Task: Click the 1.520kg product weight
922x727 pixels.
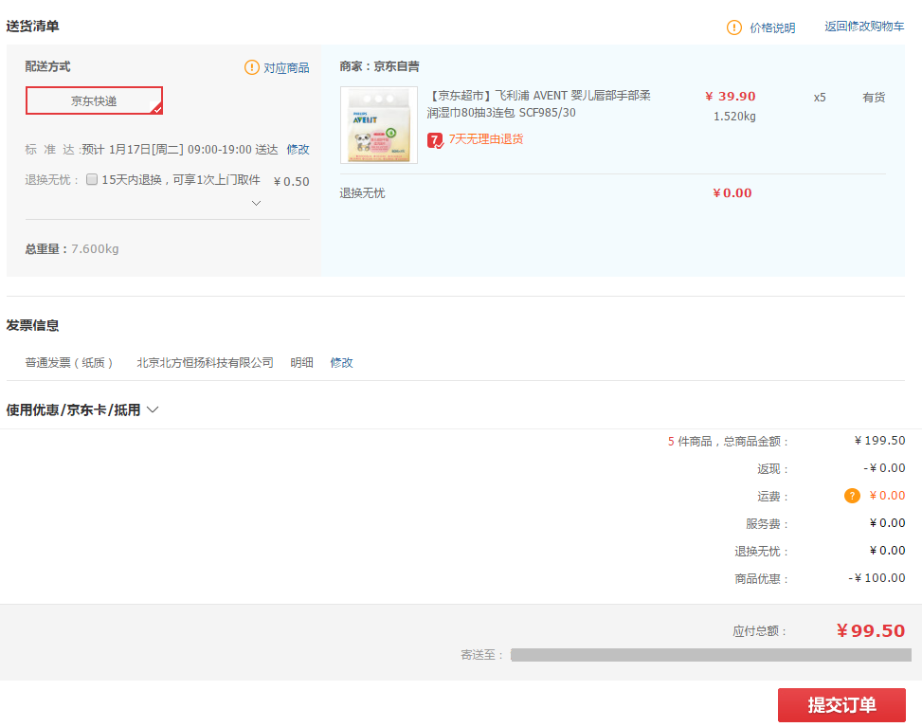Action: click(734, 117)
